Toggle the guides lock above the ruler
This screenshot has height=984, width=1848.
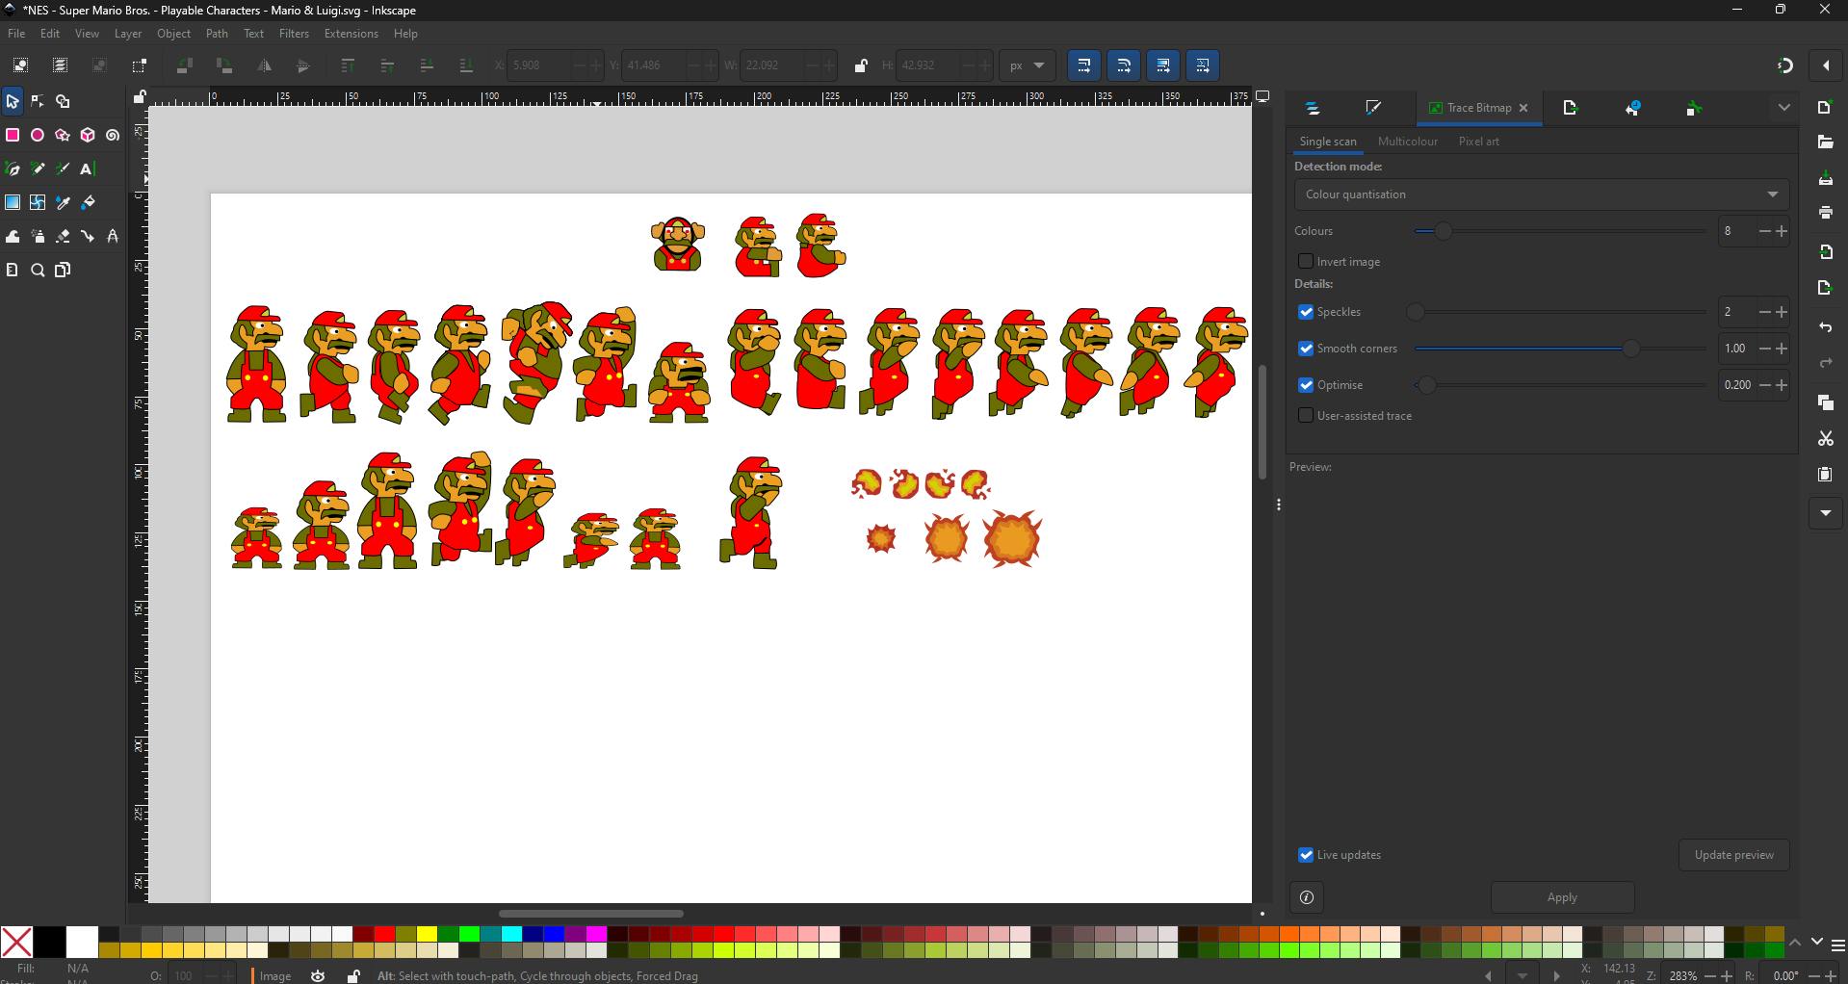[x=140, y=96]
